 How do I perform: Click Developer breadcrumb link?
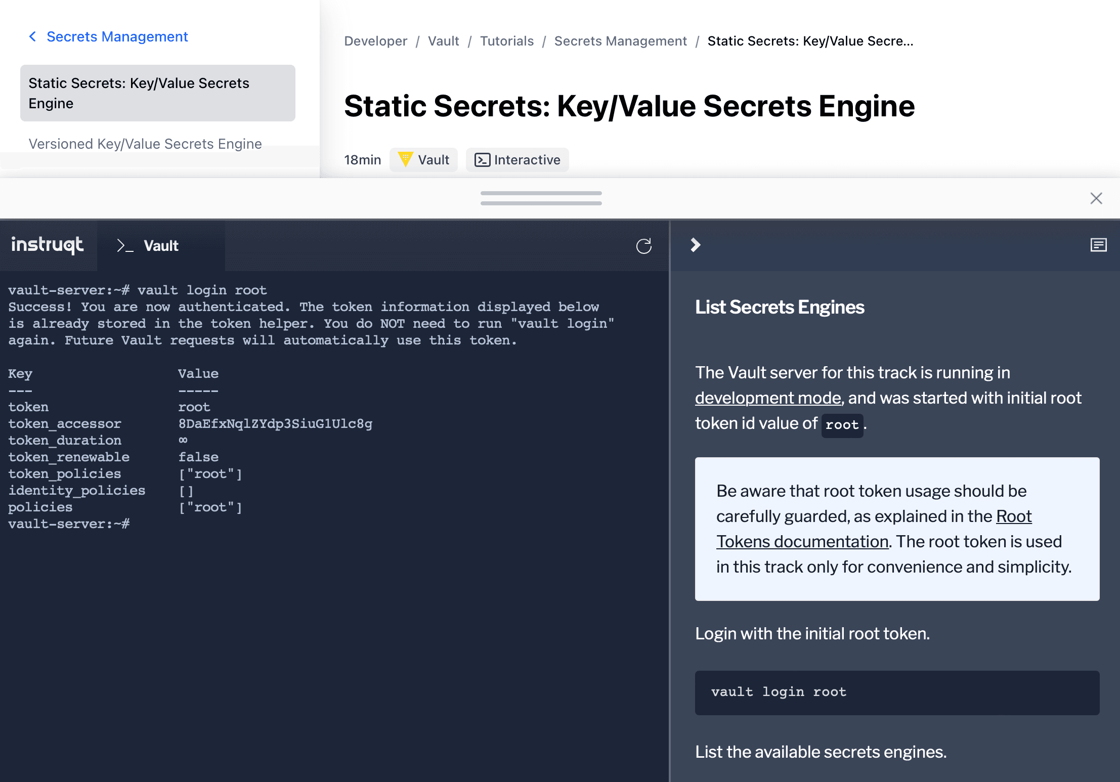[x=375, y=41]
